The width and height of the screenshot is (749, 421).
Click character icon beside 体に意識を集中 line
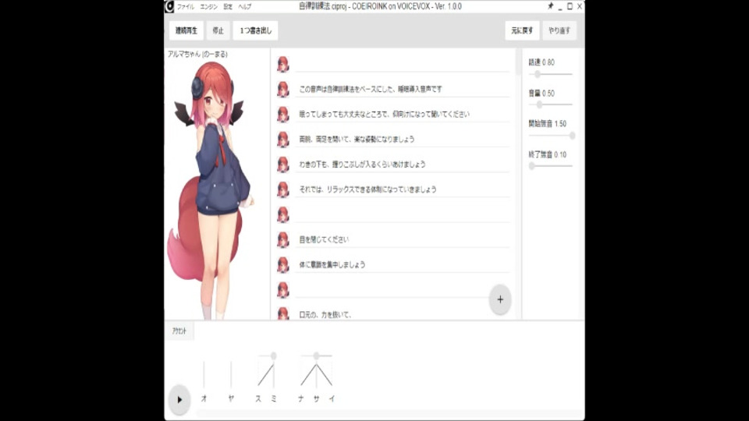click(282, 265)
